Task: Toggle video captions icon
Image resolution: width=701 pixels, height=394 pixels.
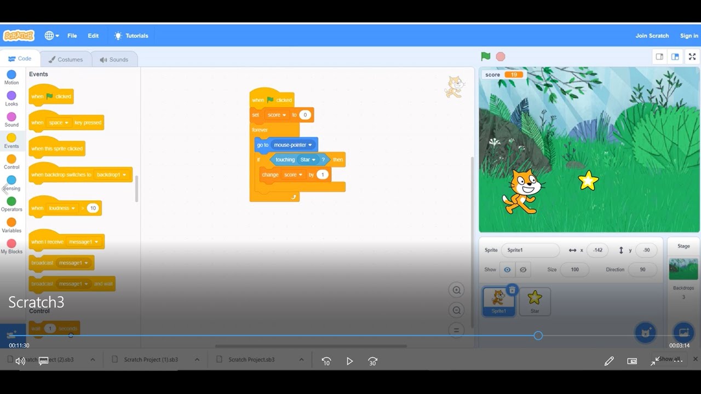Action: (44, 361)
